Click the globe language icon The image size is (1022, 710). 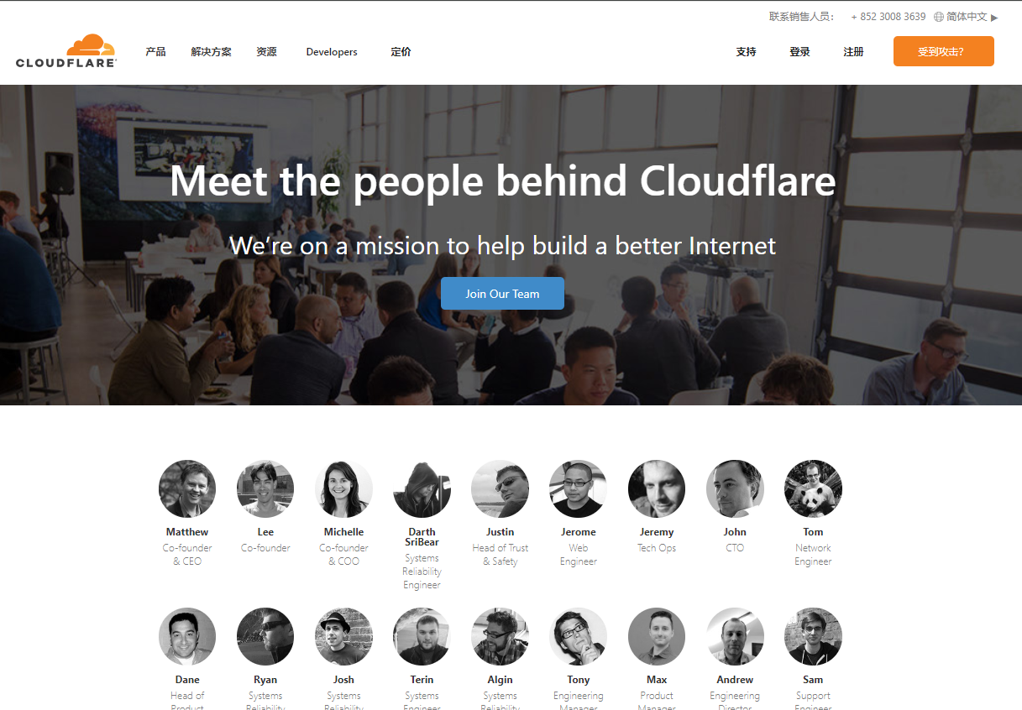tap(939, 17)
